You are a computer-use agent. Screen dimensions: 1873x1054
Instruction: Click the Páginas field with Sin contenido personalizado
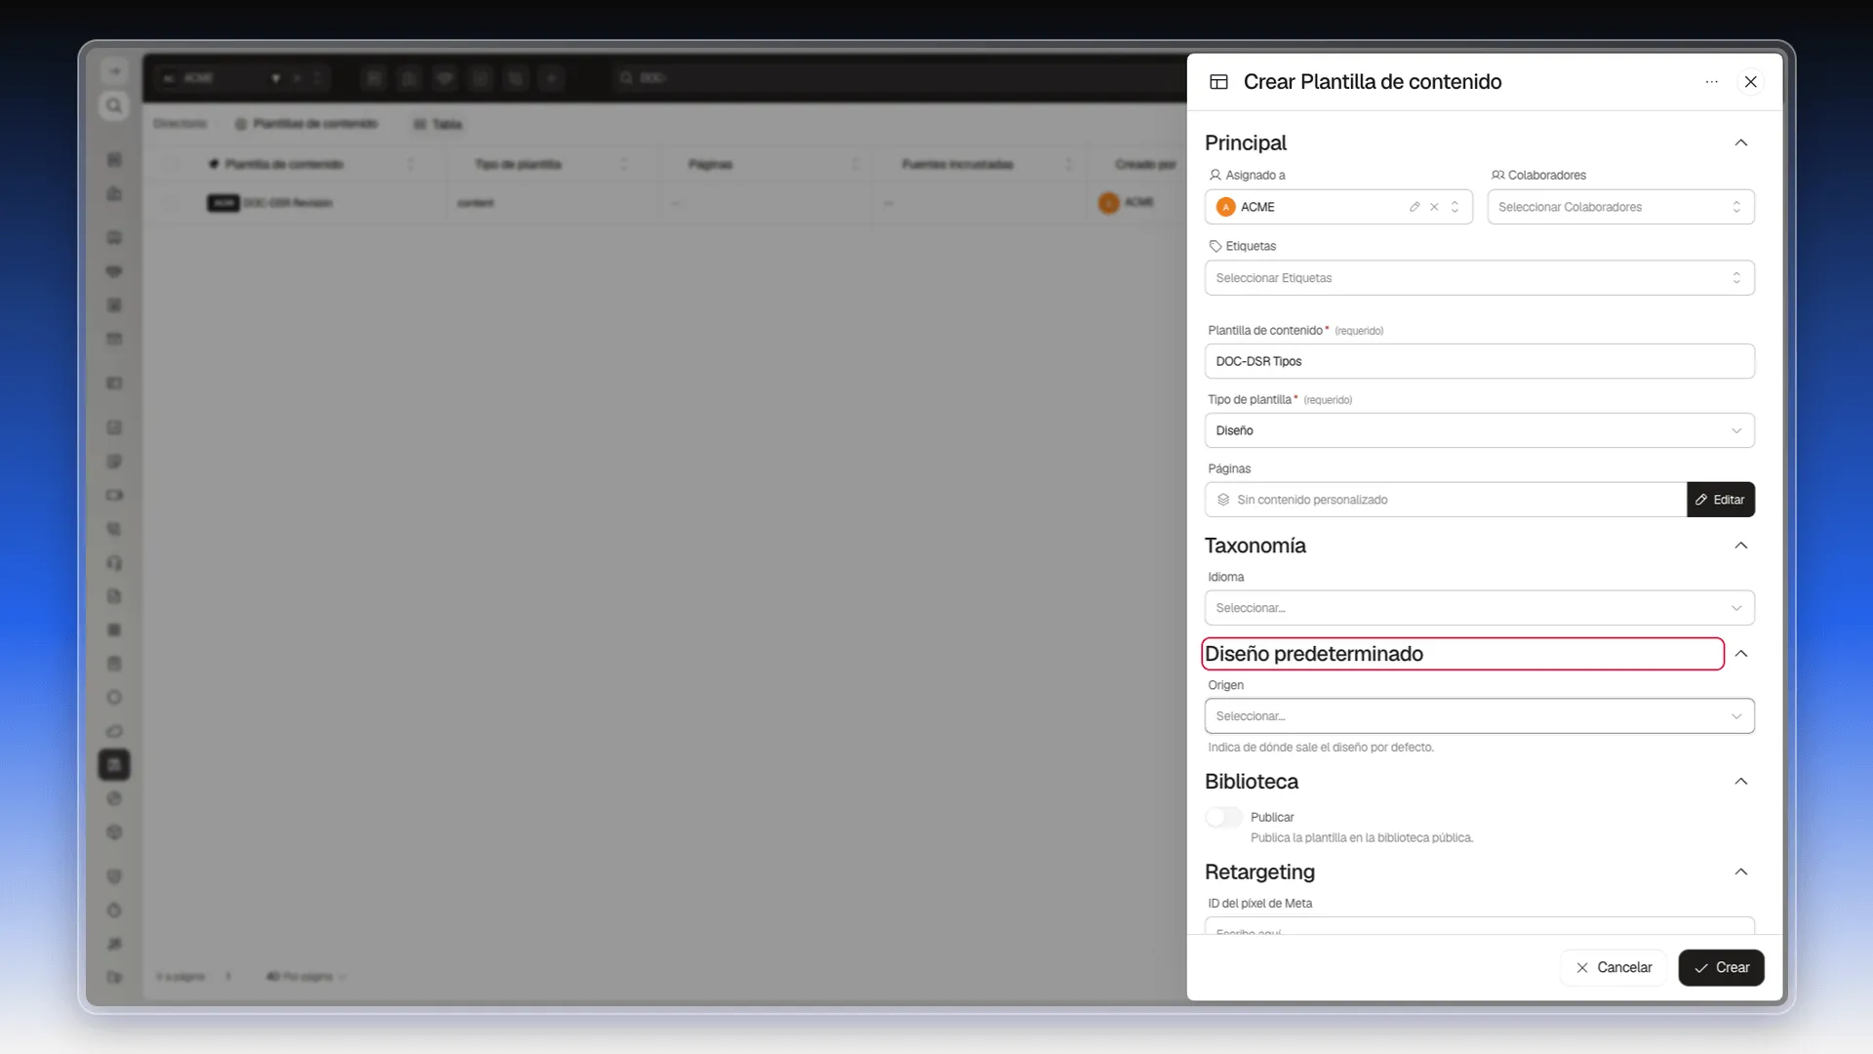(1446, 500)
